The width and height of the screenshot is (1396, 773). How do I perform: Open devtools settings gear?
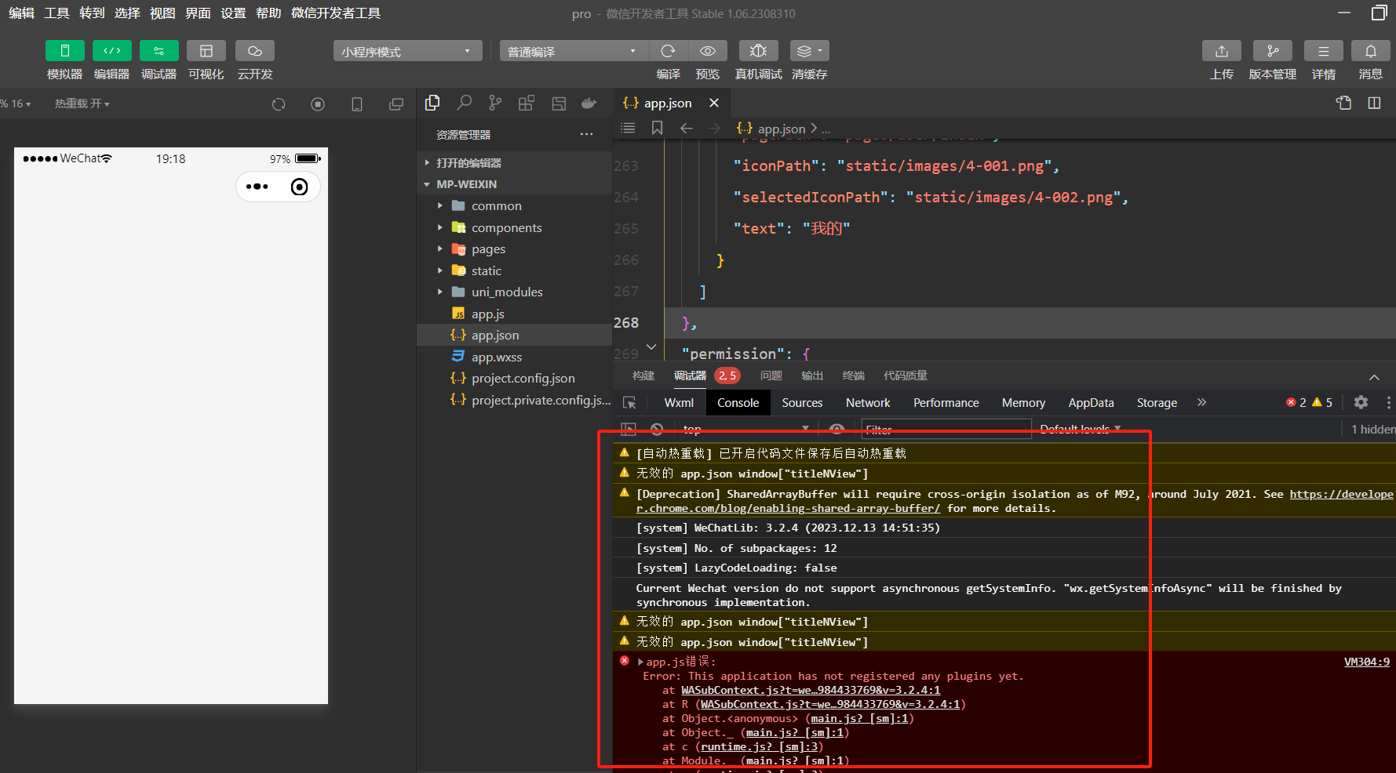(x=1361, y=402)
